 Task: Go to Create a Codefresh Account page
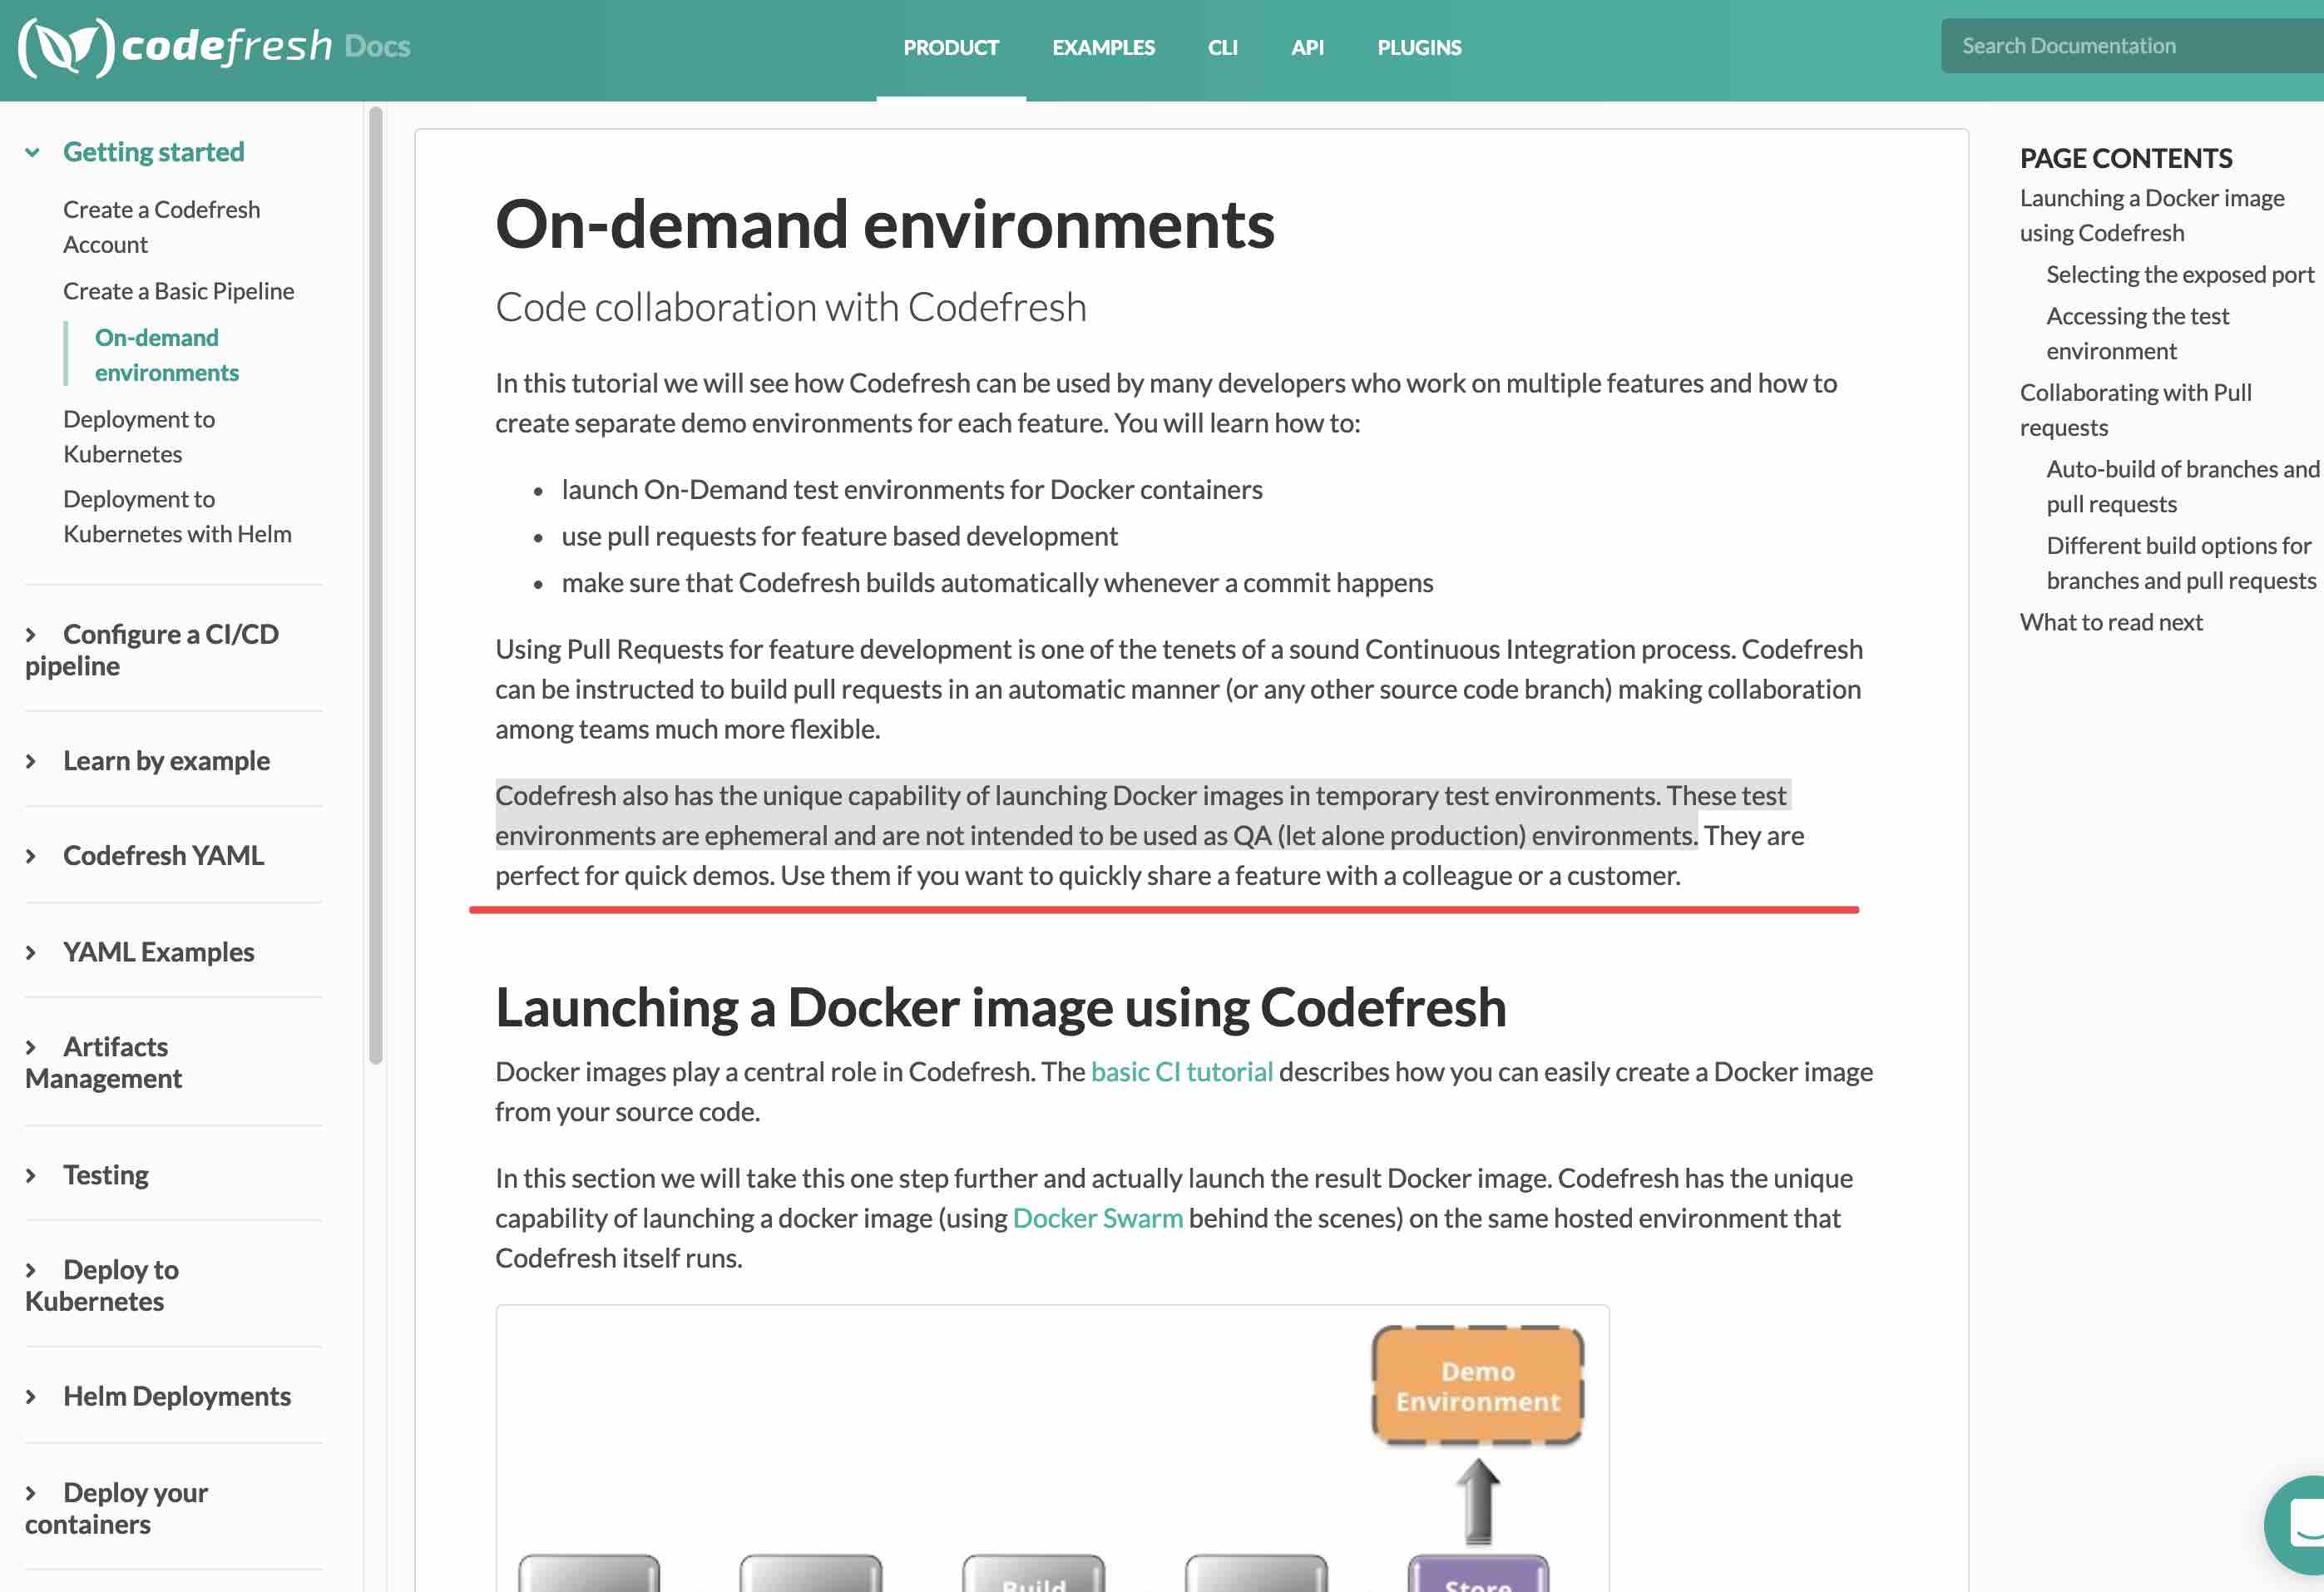point(161,226)
